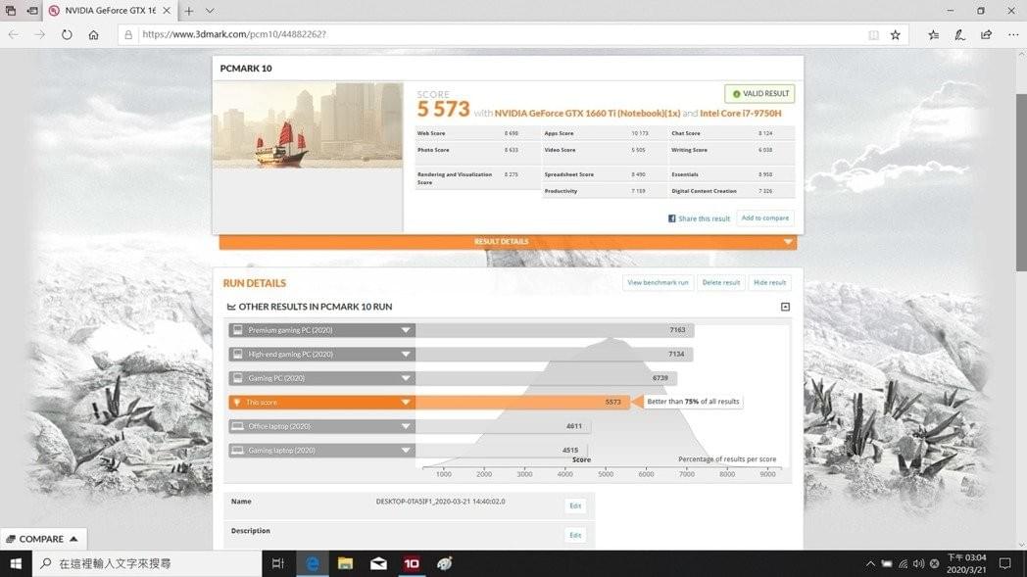Open the taskbar icon beside PCMark 10
The width and height of the screenshot is (1027, 577).
[445, 563]
